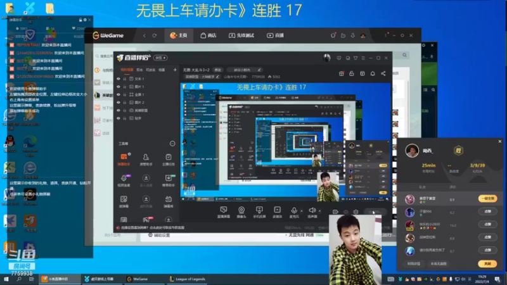The image size is (507, 285).
Task: Click the 修改 button beside stream title
Action: [218, 70]
